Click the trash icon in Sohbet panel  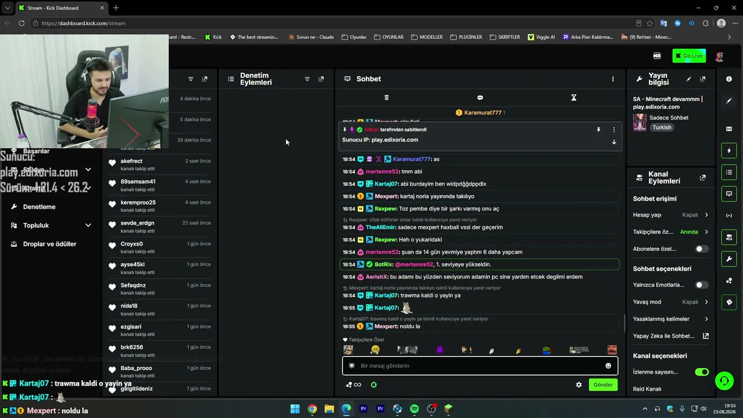pyautogui.click(x=387, y=98)
